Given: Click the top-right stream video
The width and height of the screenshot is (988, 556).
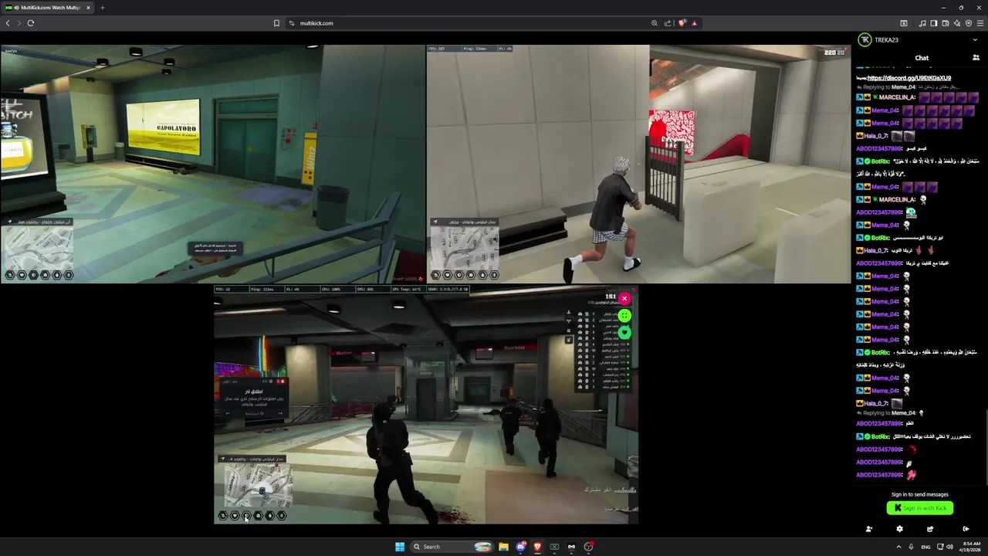Looking at the screenshot, I should tap(639, 164).
